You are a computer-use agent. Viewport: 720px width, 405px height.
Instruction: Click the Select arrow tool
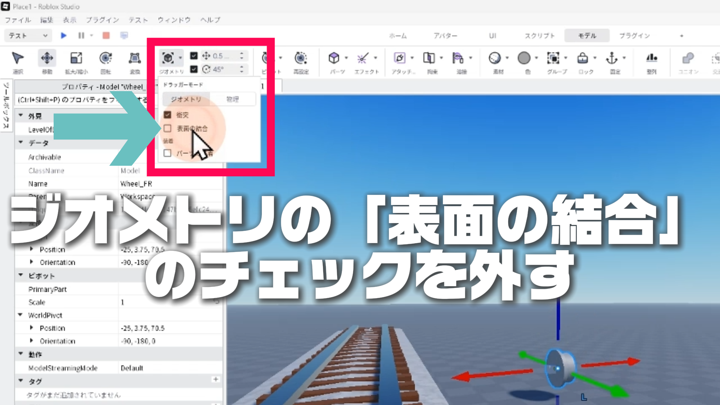(x=18, y=58)
